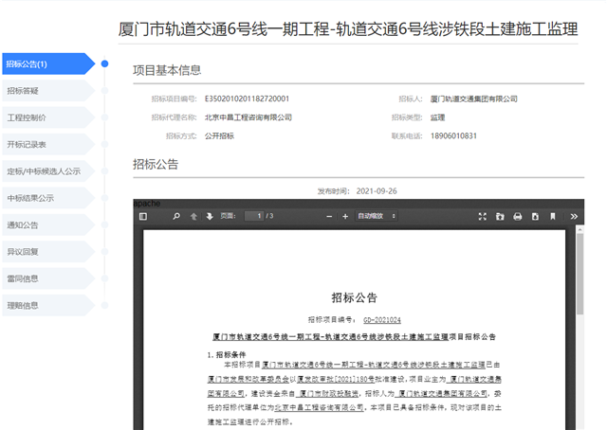Zoom in with the plus button
The height and width of the screenshot is (430, 607).
(x=344, y=217)
